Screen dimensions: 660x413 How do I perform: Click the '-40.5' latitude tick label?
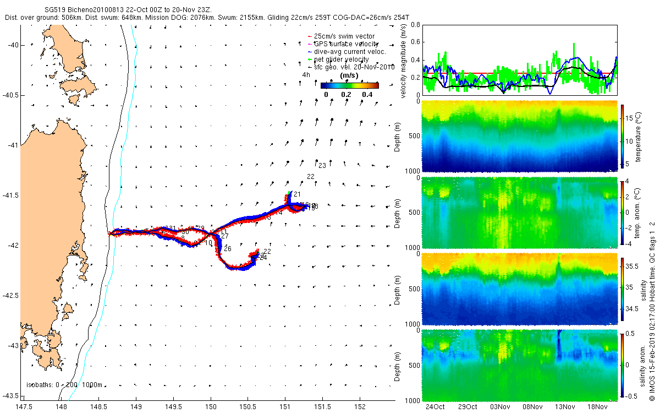pyautogui.click(x=11, y=95)
